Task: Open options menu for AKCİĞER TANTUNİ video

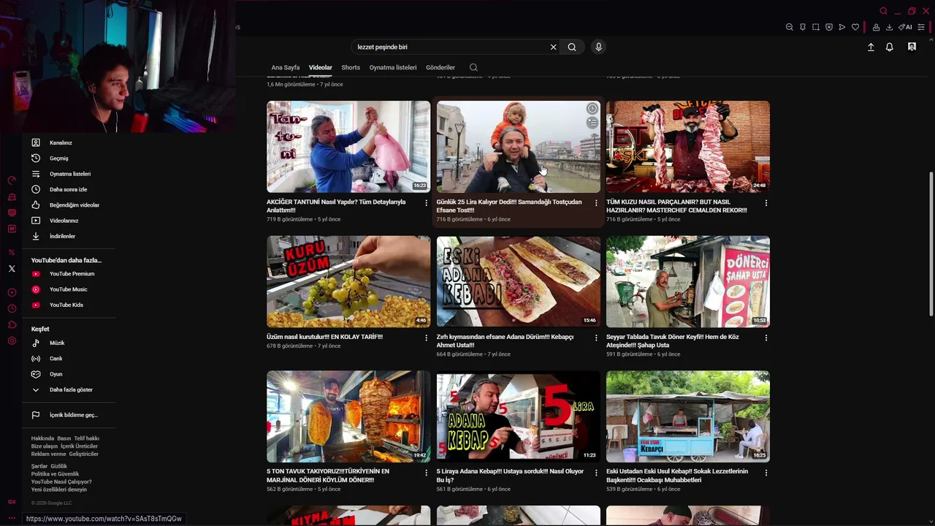Action: [427, 203]
